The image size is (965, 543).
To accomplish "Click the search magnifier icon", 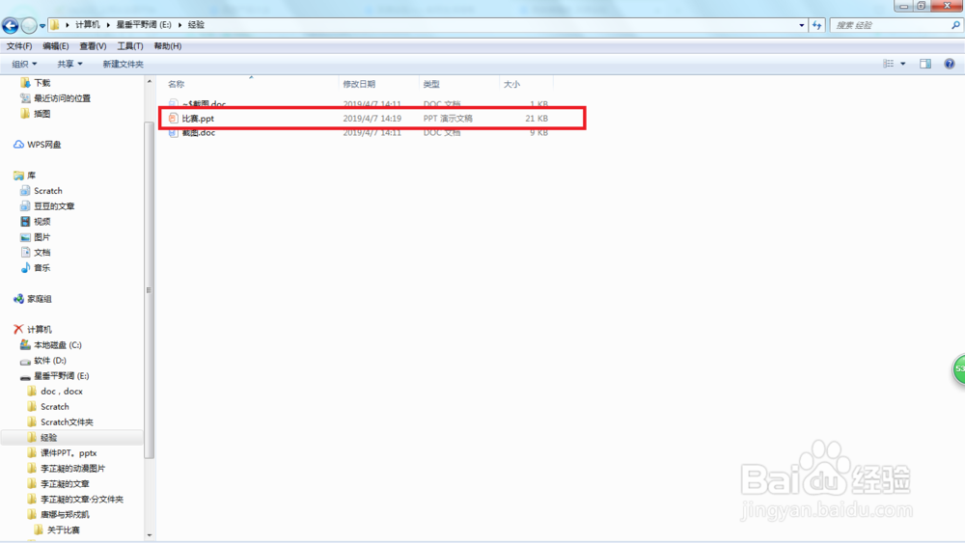I will (x=955, y=25).
